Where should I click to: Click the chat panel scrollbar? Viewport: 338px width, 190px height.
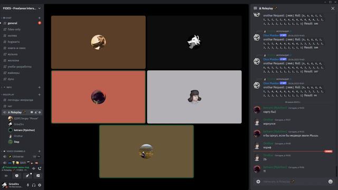click(336, 171)
